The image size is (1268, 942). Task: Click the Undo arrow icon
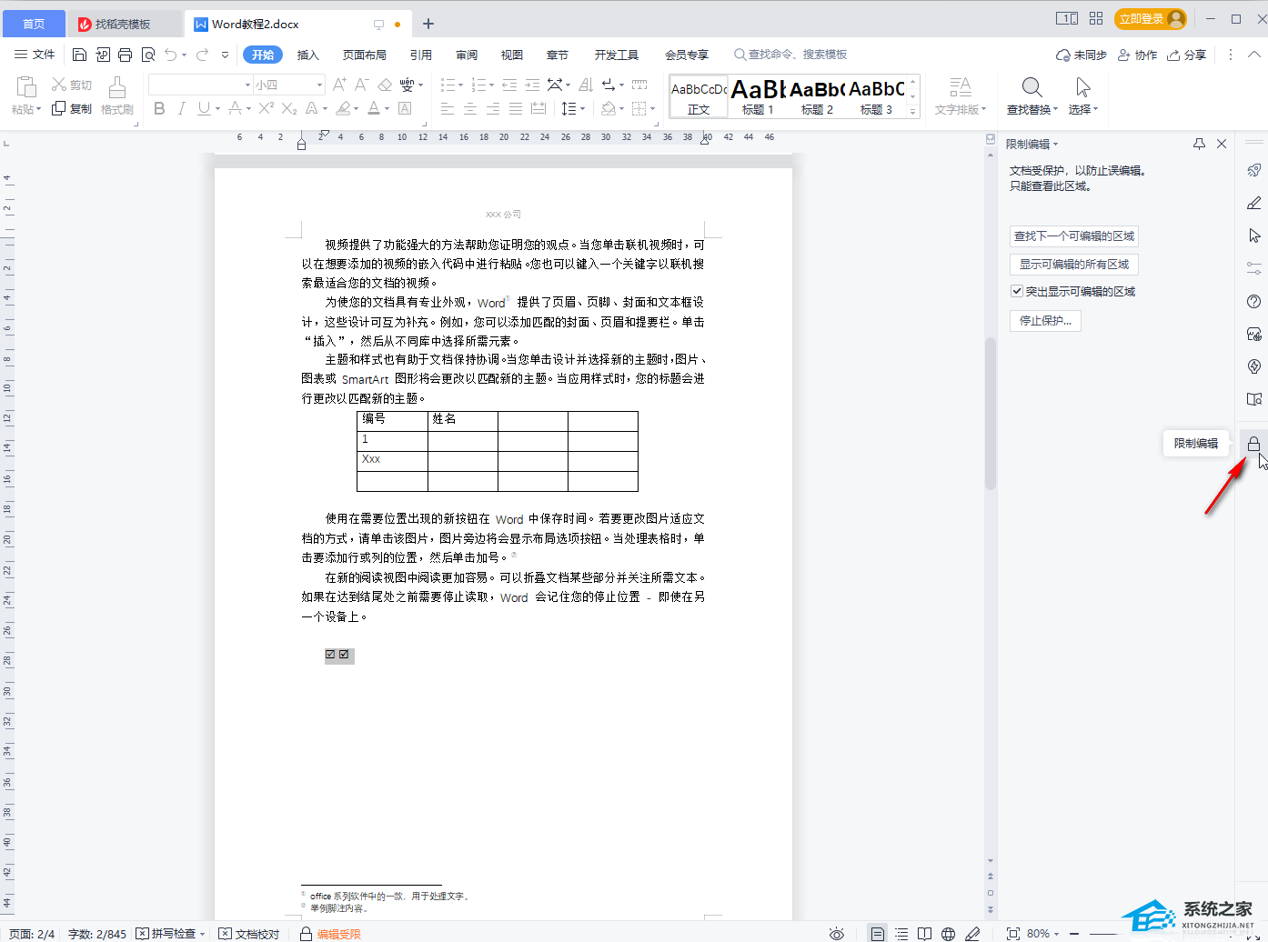click(x=171, y=55)
